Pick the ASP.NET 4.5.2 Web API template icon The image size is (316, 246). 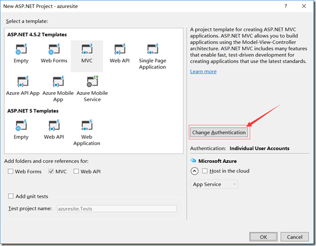(x=120, y=49)
